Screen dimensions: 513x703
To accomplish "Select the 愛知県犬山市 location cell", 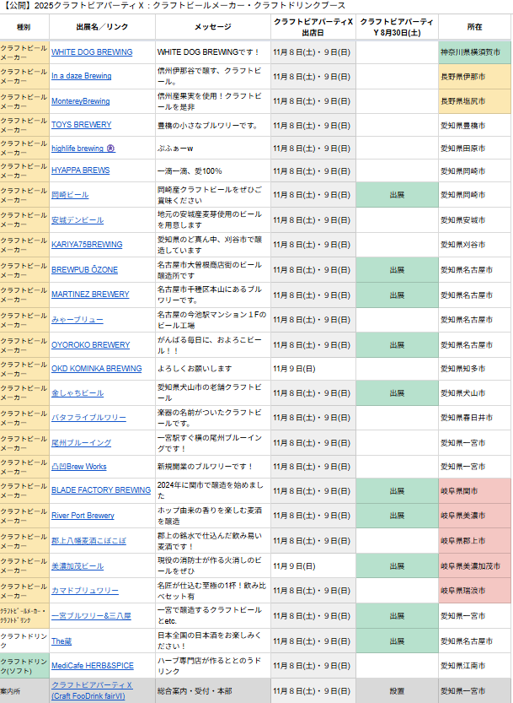I will [474, 392].
